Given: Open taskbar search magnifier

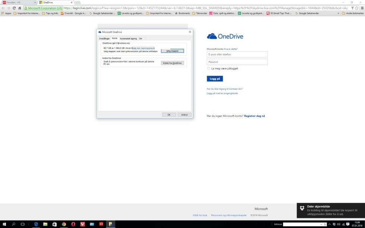Looking at the screenshot, I should click(x=13, y=224).
